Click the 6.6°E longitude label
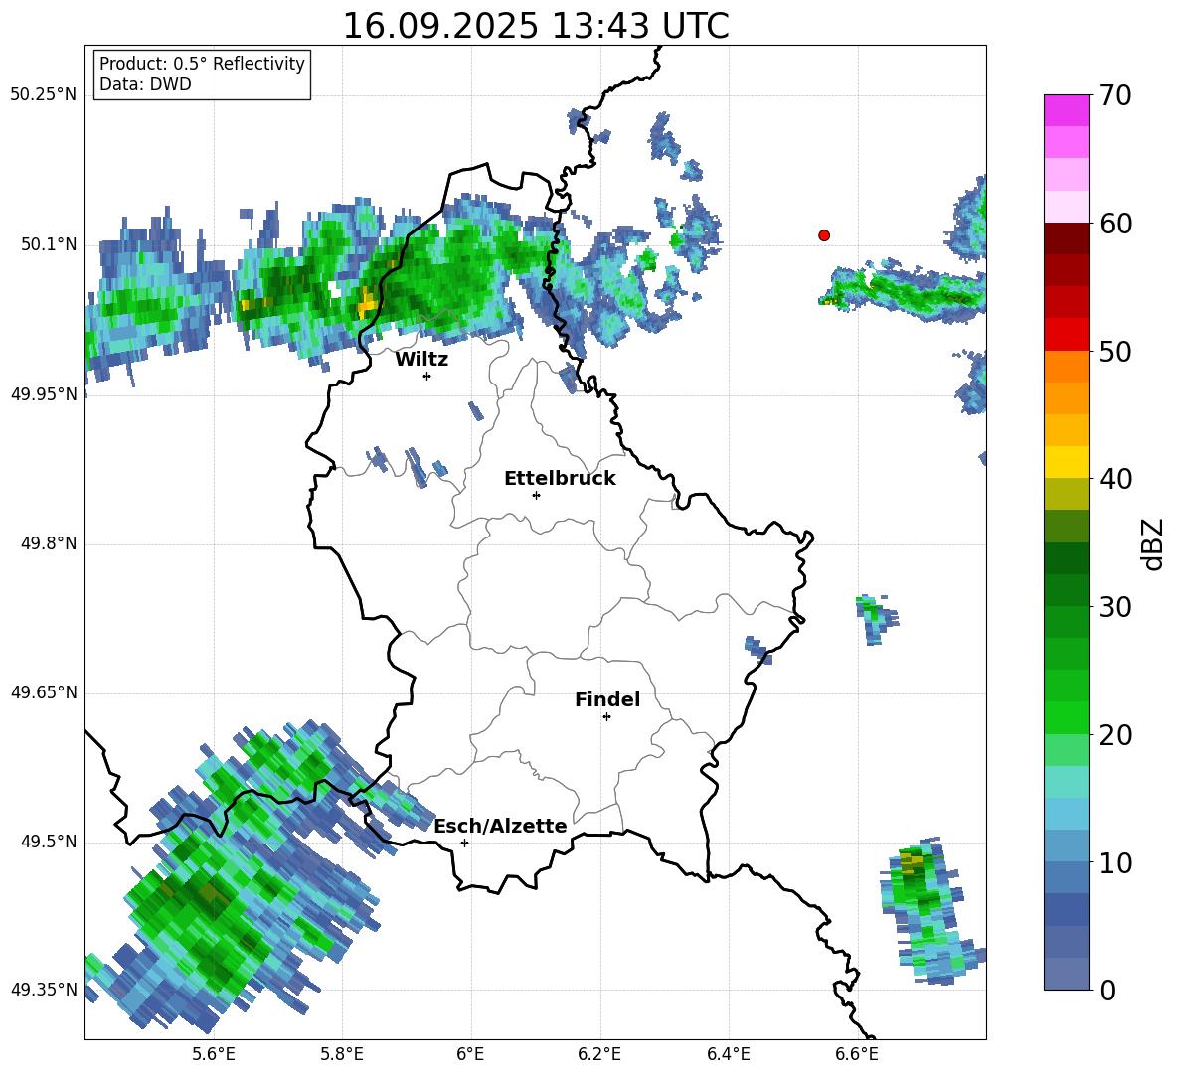 coord(857,1054)
